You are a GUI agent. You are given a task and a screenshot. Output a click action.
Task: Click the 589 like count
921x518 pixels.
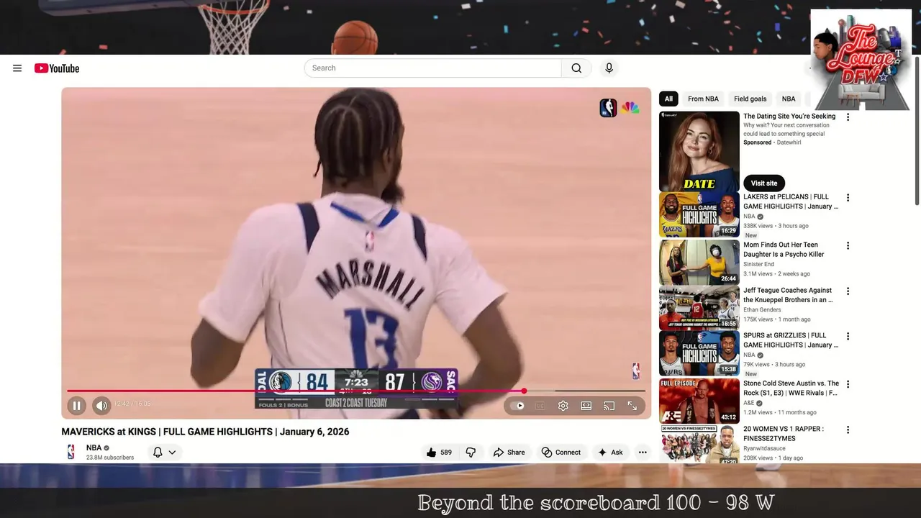click(x=446, y=453)
